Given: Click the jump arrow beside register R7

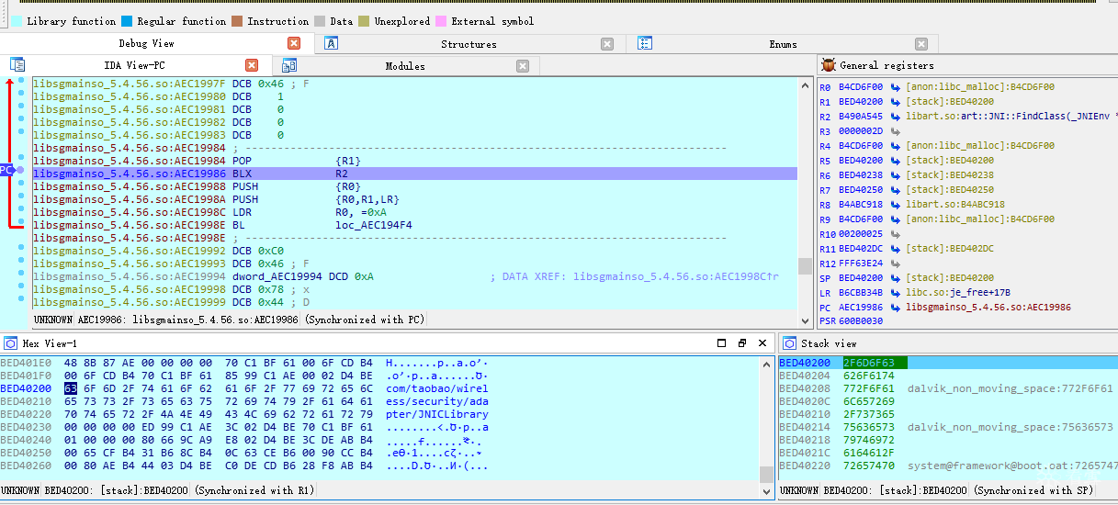Looking at the screenshot, I should (x=895, y=190).
